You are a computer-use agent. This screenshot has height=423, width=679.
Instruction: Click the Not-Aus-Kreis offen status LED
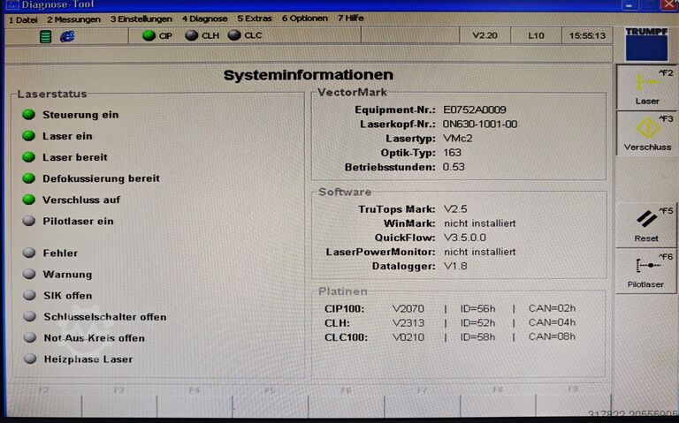(30, 337)
